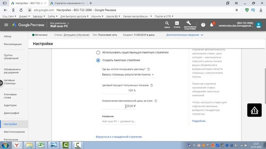Open the Эдвордс bookmarks folder
The image size is (266, 149).
coord(39,17)
